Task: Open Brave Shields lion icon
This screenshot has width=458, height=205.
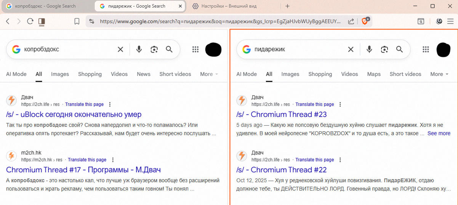Action: coord(365,21)
